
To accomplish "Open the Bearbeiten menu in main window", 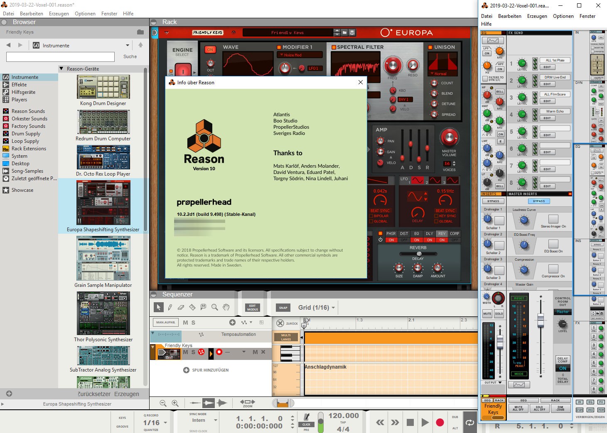I will [32, 14].
